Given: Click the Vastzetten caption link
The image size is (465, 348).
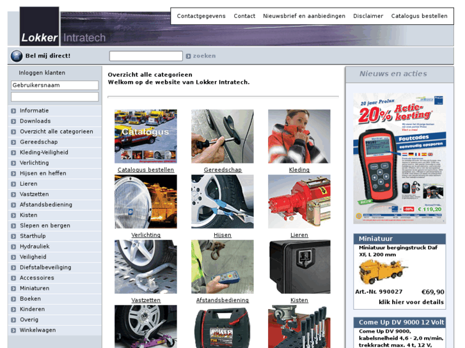Looking at the screenshot, I should click(x=146, y=300).
